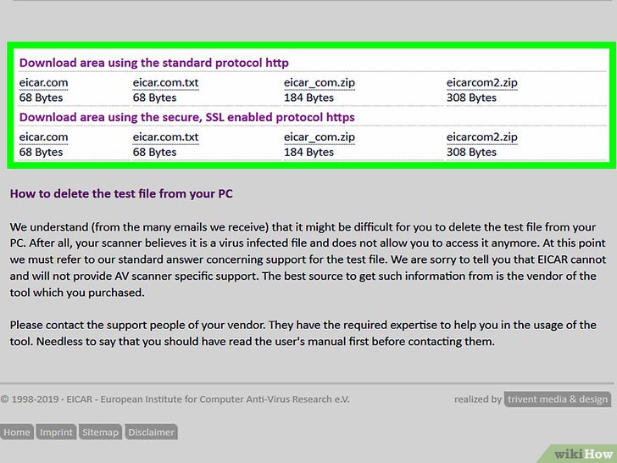The width and height of the screenshot is (617, 463).
Task: Click the copyright text '1998-2019 · EICAR'
Action: tap(52, 399)
